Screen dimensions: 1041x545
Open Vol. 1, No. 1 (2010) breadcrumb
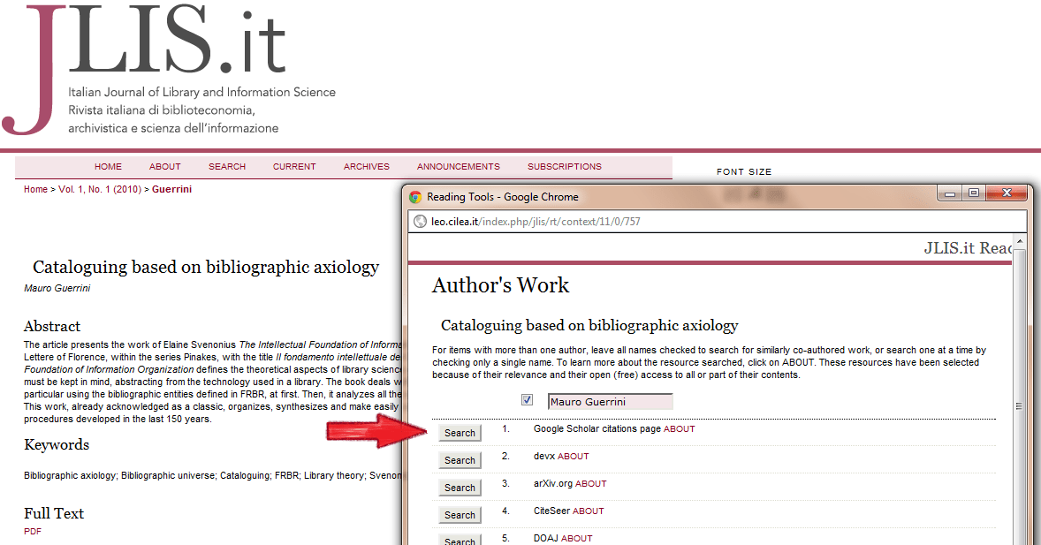click(100, 189)
